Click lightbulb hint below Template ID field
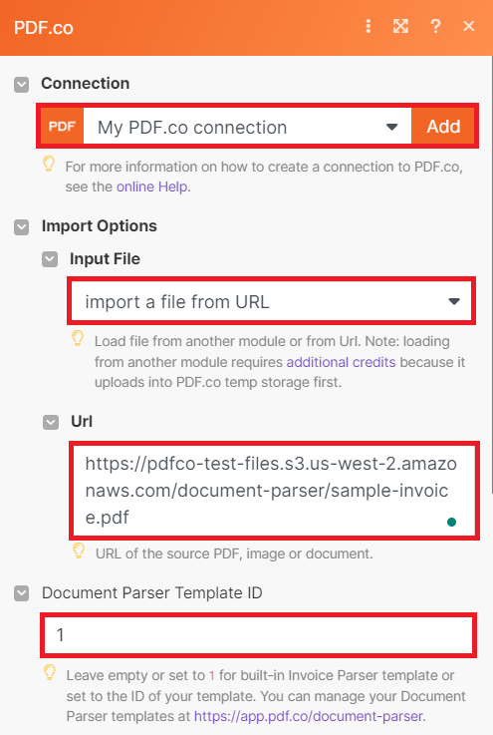The height and width of the screenshot is (735, 493). 50,672
